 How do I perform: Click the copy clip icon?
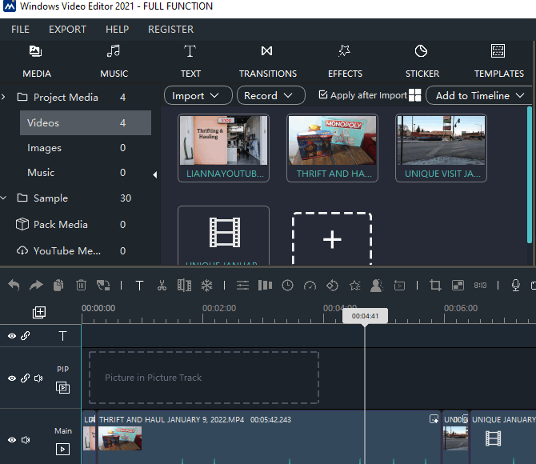[x=58, y=285]
